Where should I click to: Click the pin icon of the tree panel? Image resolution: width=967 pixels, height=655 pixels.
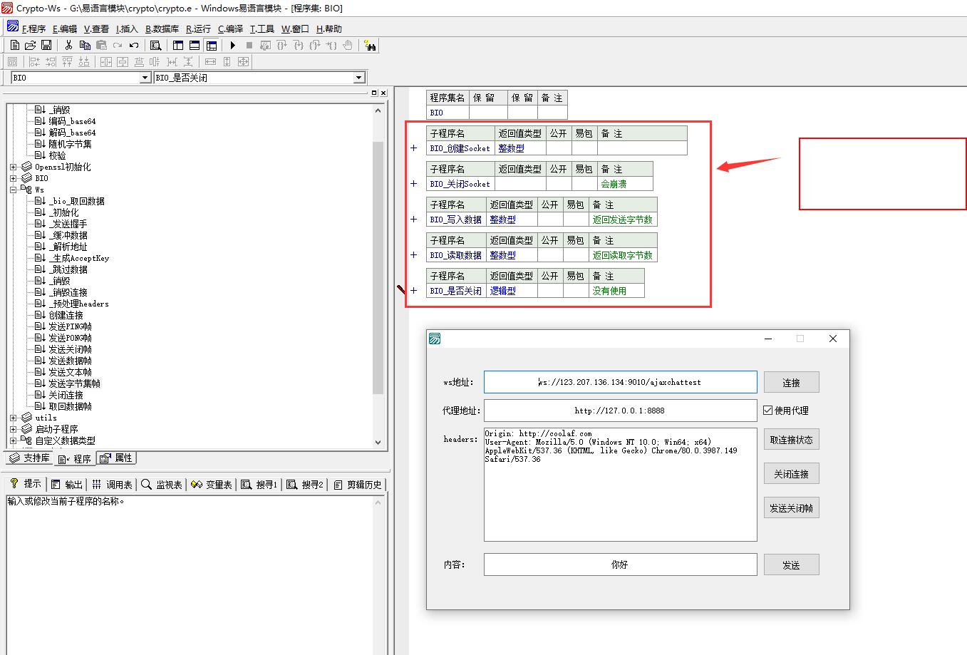(x=374, y=93)
